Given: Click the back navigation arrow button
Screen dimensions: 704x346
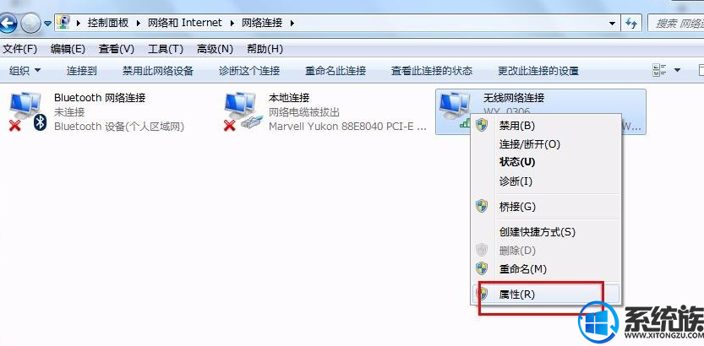Looking at the screenshot, I should [x=8, y=24].
